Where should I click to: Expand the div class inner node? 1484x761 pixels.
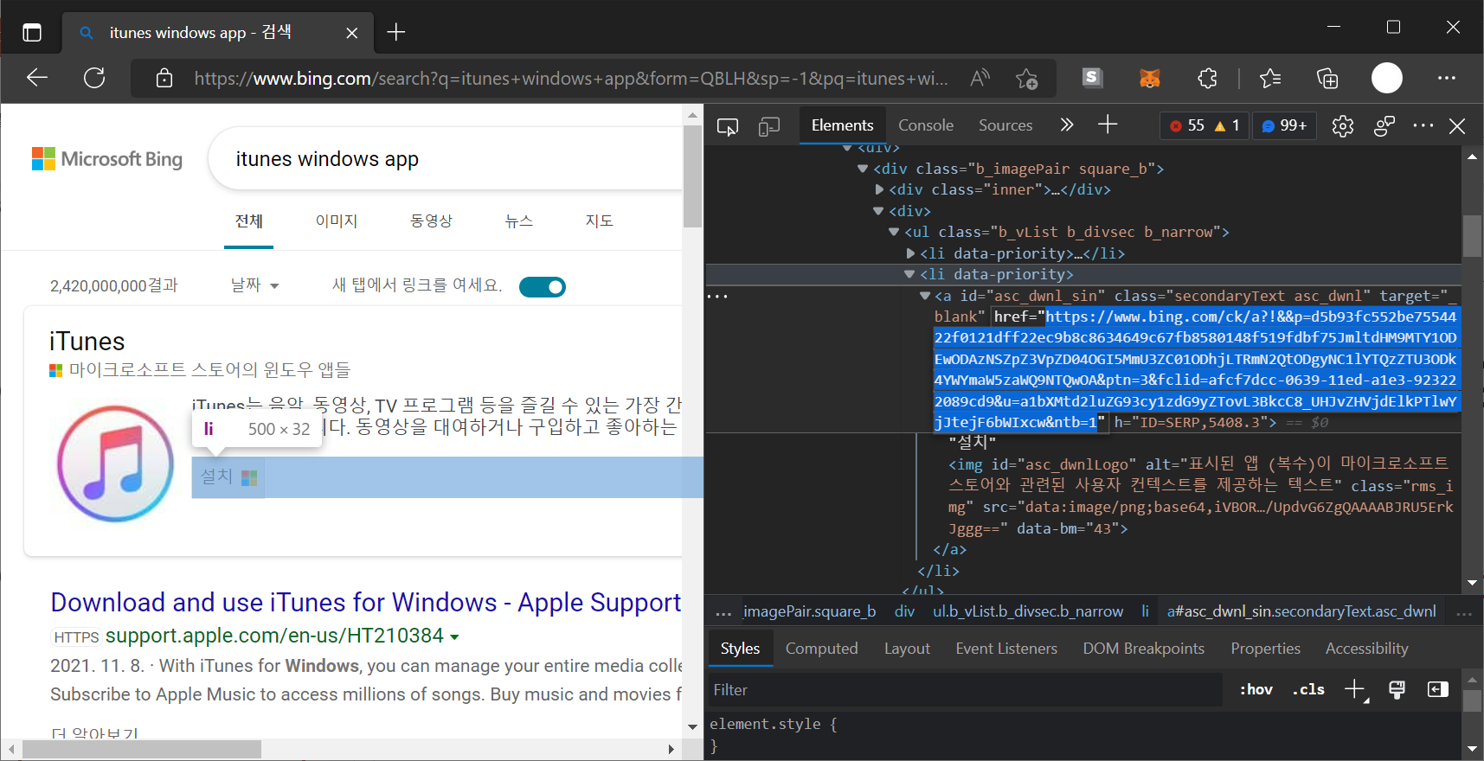click(879, 189)
